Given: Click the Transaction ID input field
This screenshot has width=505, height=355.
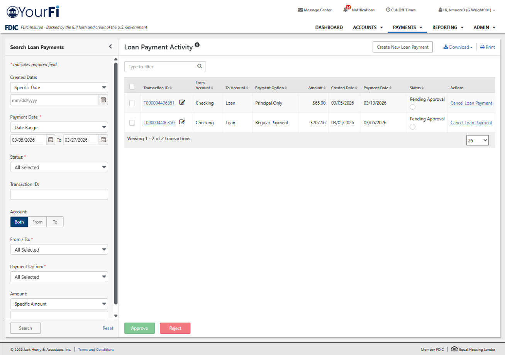Looking at the screenshot, I should pyautogui.click(x=59, y=194).
